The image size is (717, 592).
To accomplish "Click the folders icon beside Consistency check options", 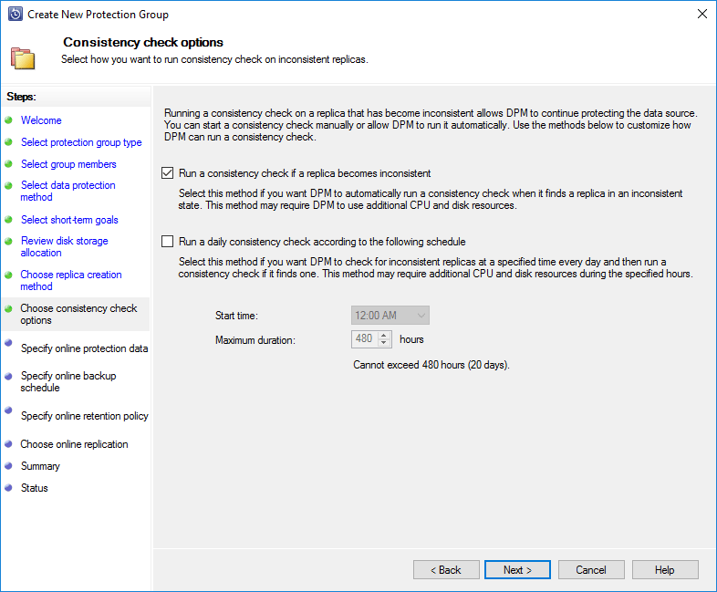I will click(23, 58).
